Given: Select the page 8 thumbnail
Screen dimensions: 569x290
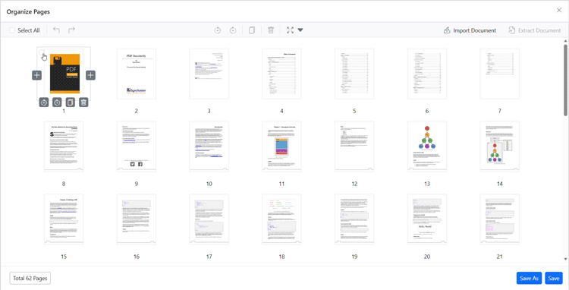Looking at the screenshot, I should (64, 147).
